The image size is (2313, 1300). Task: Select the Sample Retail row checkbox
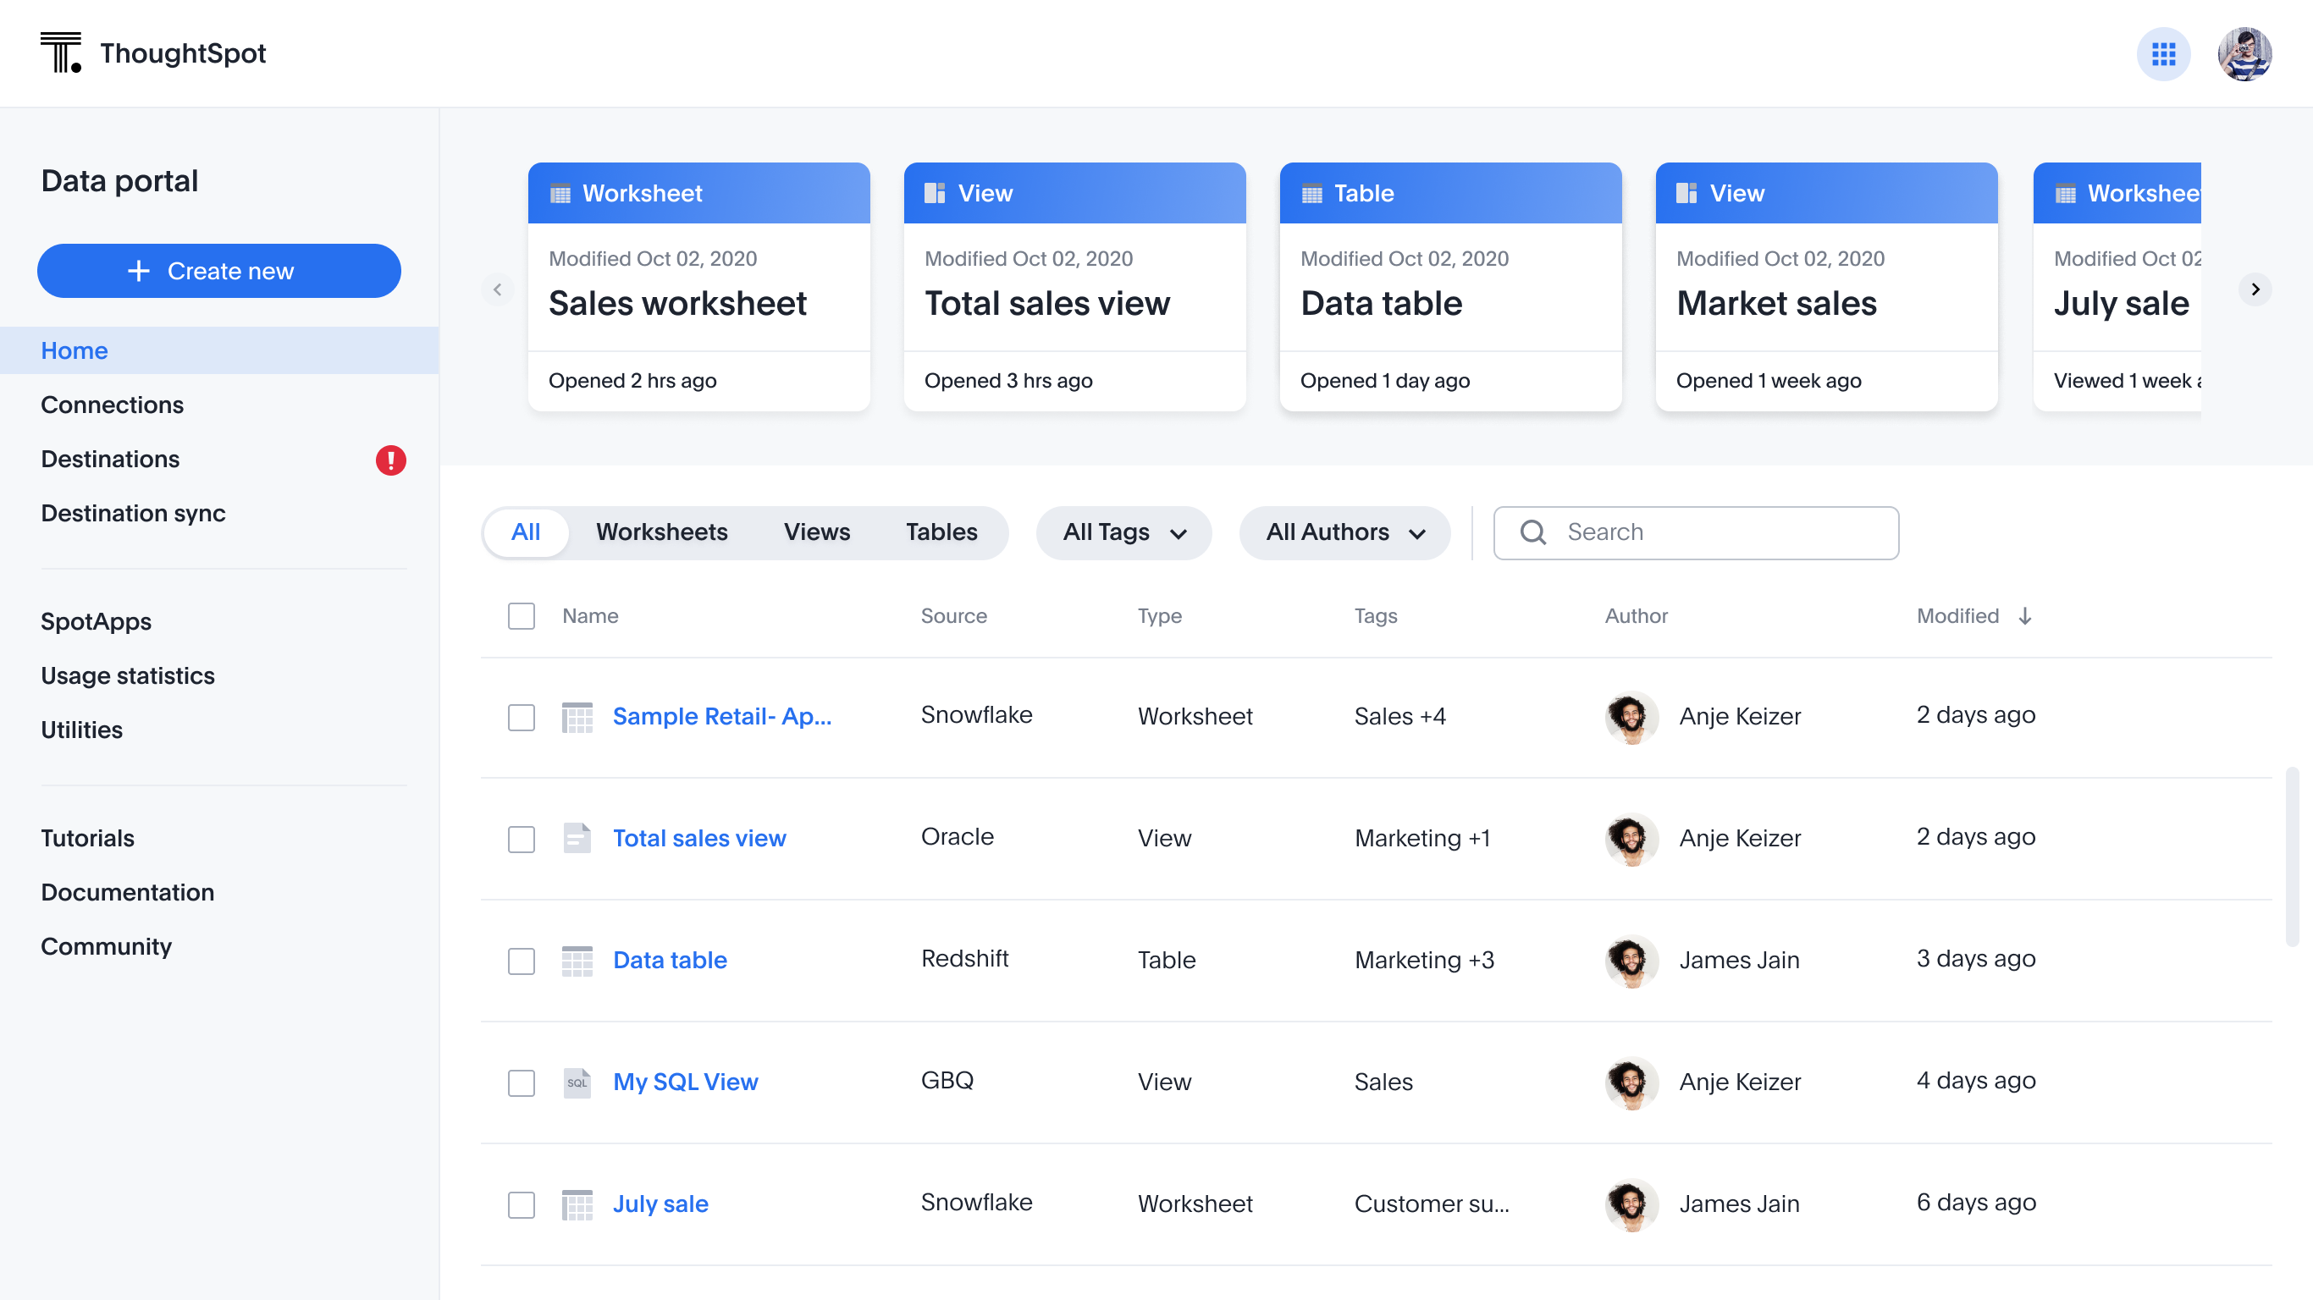[521, 718]
